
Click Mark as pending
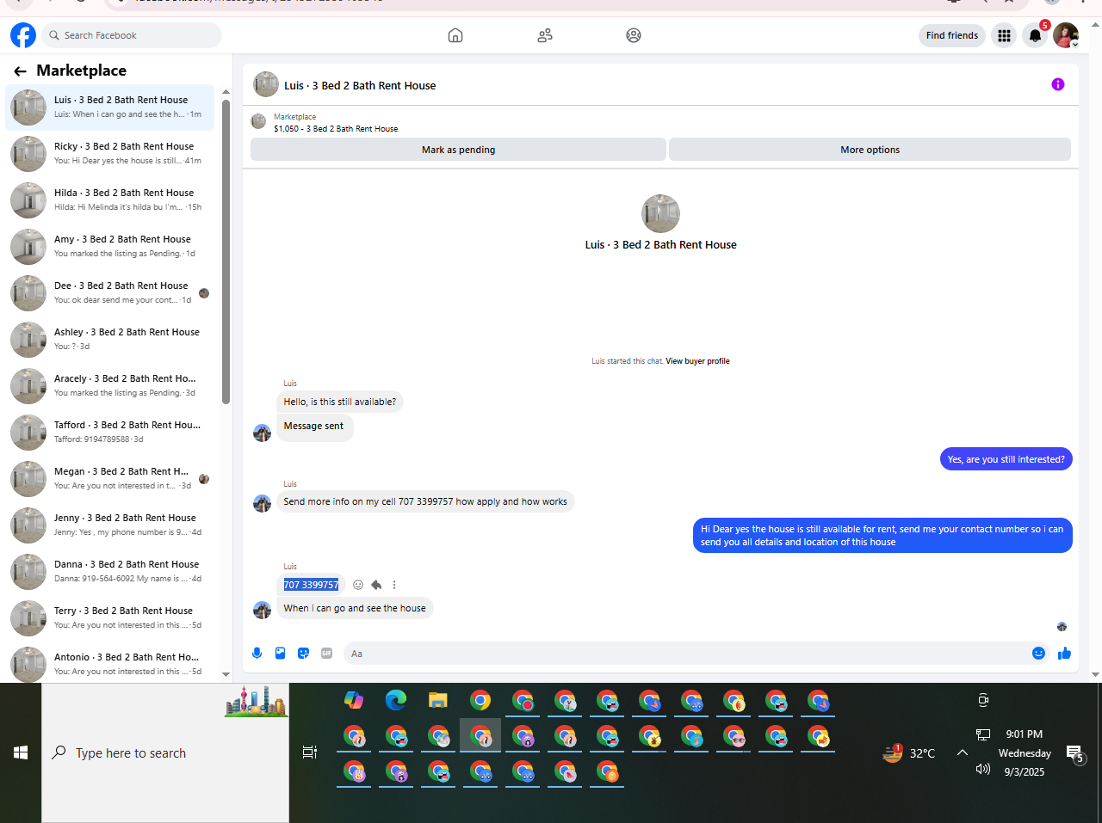458,150
